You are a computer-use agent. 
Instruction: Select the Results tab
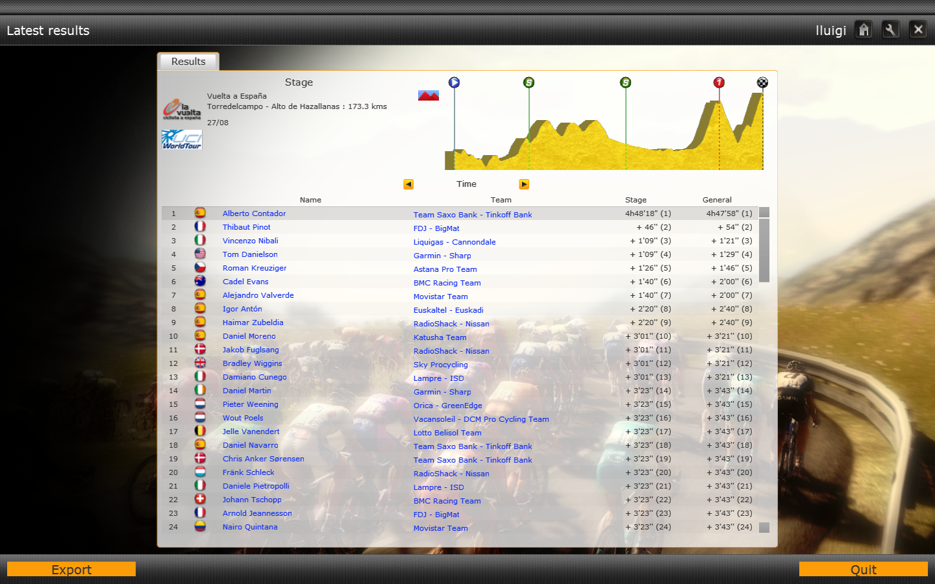[x=188, y=62]
